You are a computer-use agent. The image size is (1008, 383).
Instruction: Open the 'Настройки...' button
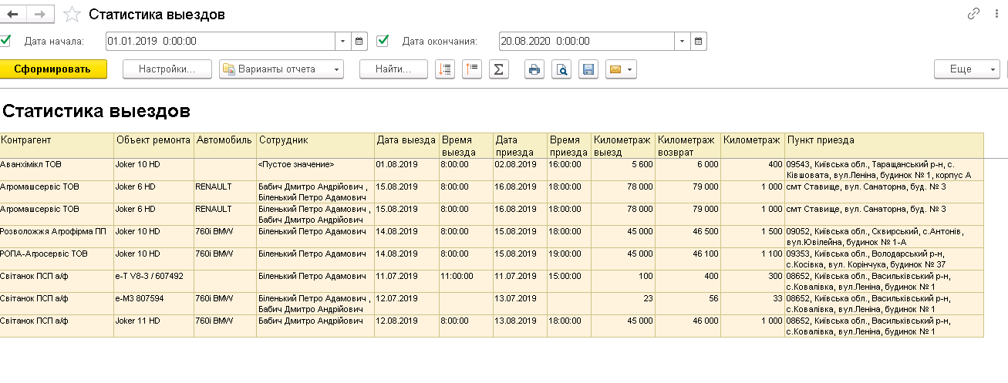tap(167, 69)
